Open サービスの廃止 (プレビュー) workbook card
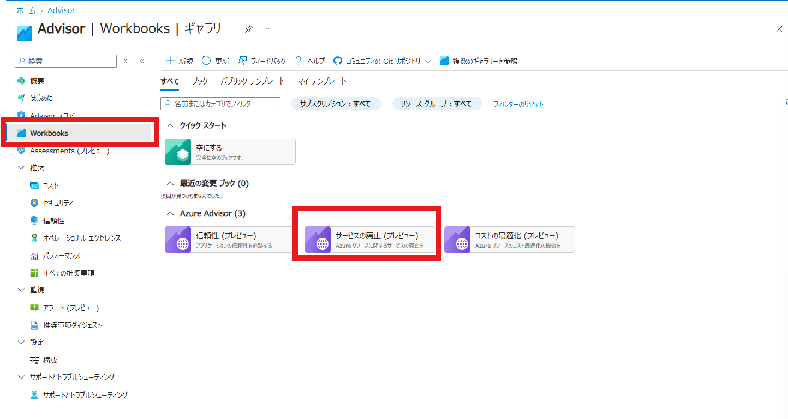788x419 pixels. coord(370,240)
